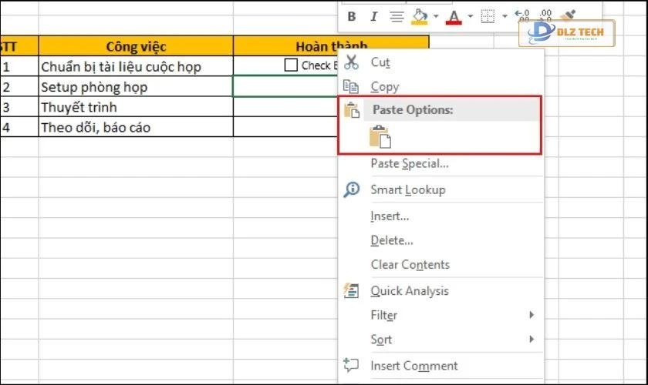Screen dimensions: 648x385
Task: Select the cell "Thuyết trình"
Action: 136,107
